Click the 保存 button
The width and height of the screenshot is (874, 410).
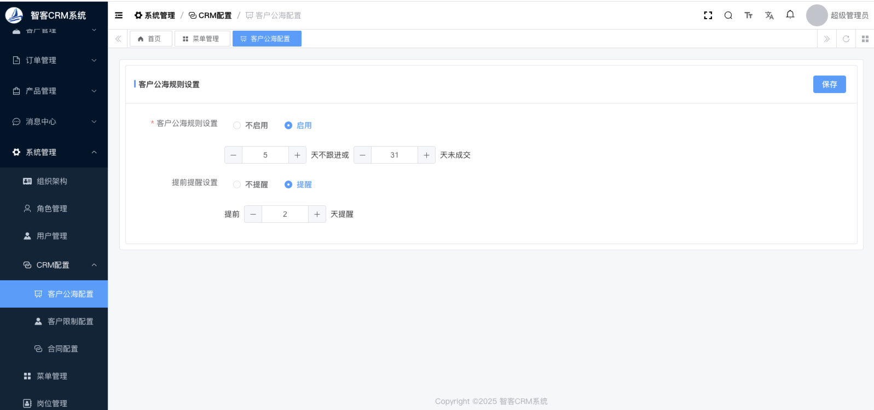point(829,84)
